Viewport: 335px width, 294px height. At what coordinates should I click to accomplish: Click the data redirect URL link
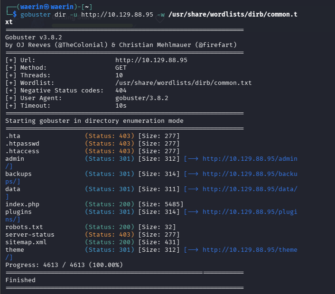(x=250, y=189)
